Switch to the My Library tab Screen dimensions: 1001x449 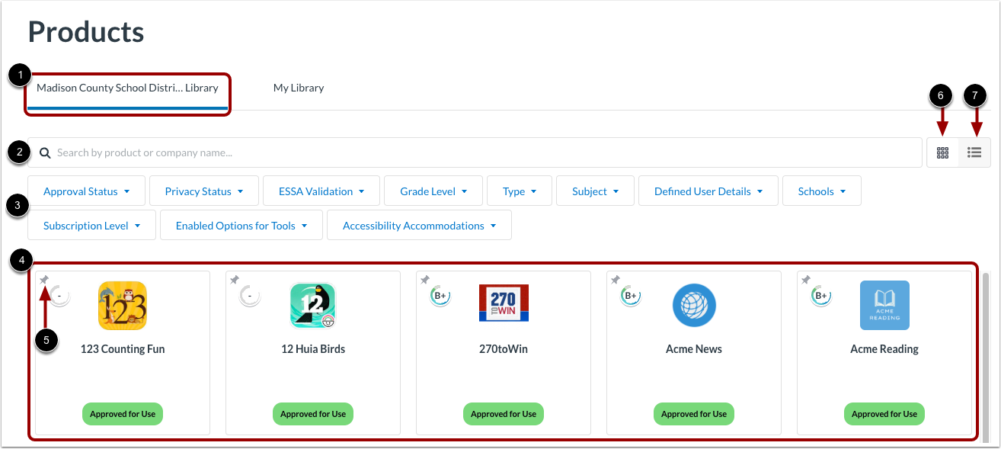tap(299, 88)
